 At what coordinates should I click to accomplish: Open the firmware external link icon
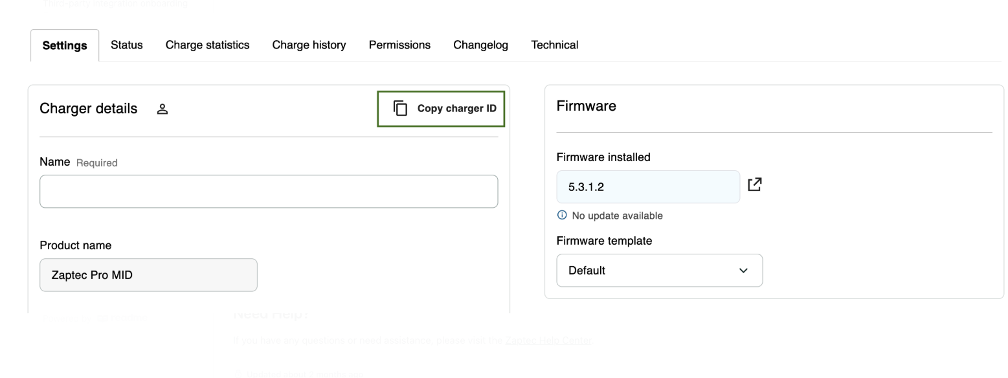[x=754, y=185]
